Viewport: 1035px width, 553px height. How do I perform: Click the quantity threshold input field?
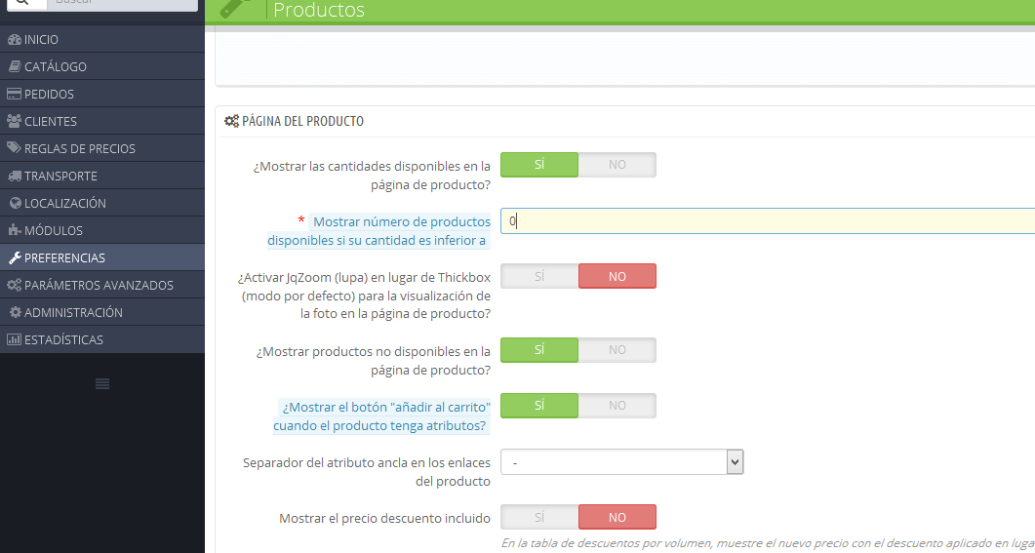pyautogui.click(x=768, y=221)
